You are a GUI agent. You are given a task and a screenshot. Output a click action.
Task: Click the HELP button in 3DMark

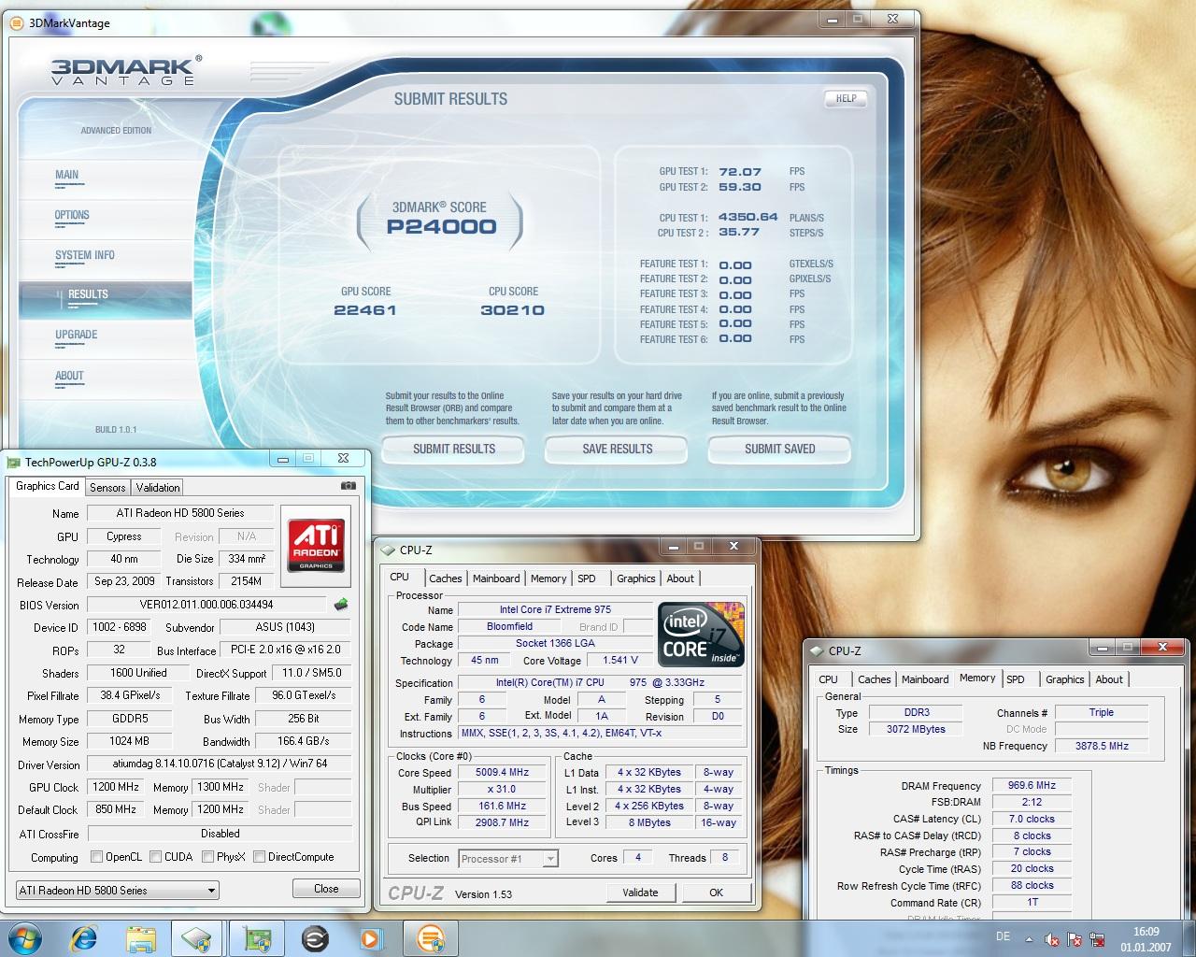847,98
